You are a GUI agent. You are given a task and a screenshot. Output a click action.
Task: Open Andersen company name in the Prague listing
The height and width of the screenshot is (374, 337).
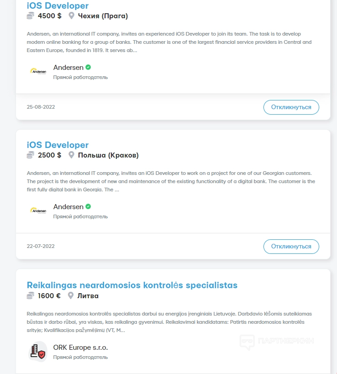coord(68,68)
